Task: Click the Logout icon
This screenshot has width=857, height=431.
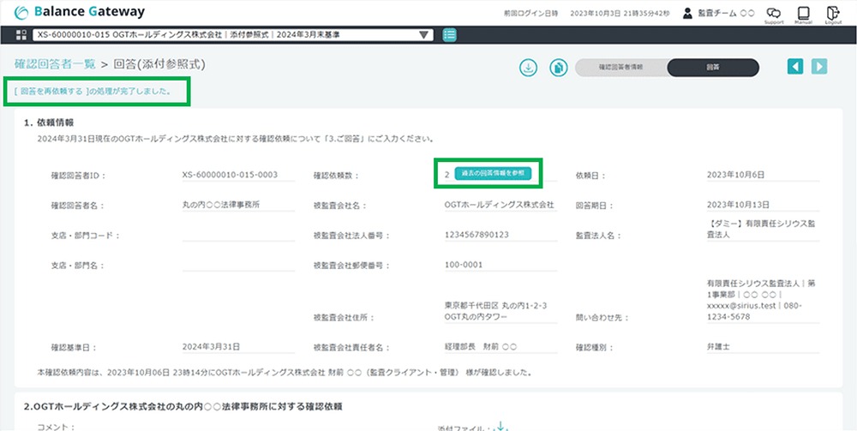Action: pyautogui.click(x=833, y=14)
